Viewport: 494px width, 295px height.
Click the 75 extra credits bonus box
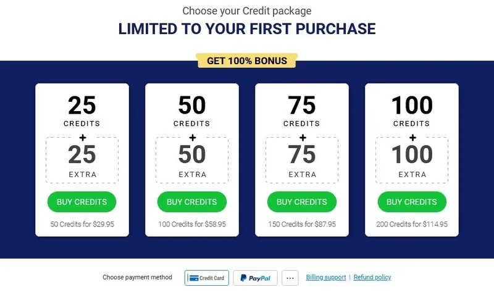302,160
